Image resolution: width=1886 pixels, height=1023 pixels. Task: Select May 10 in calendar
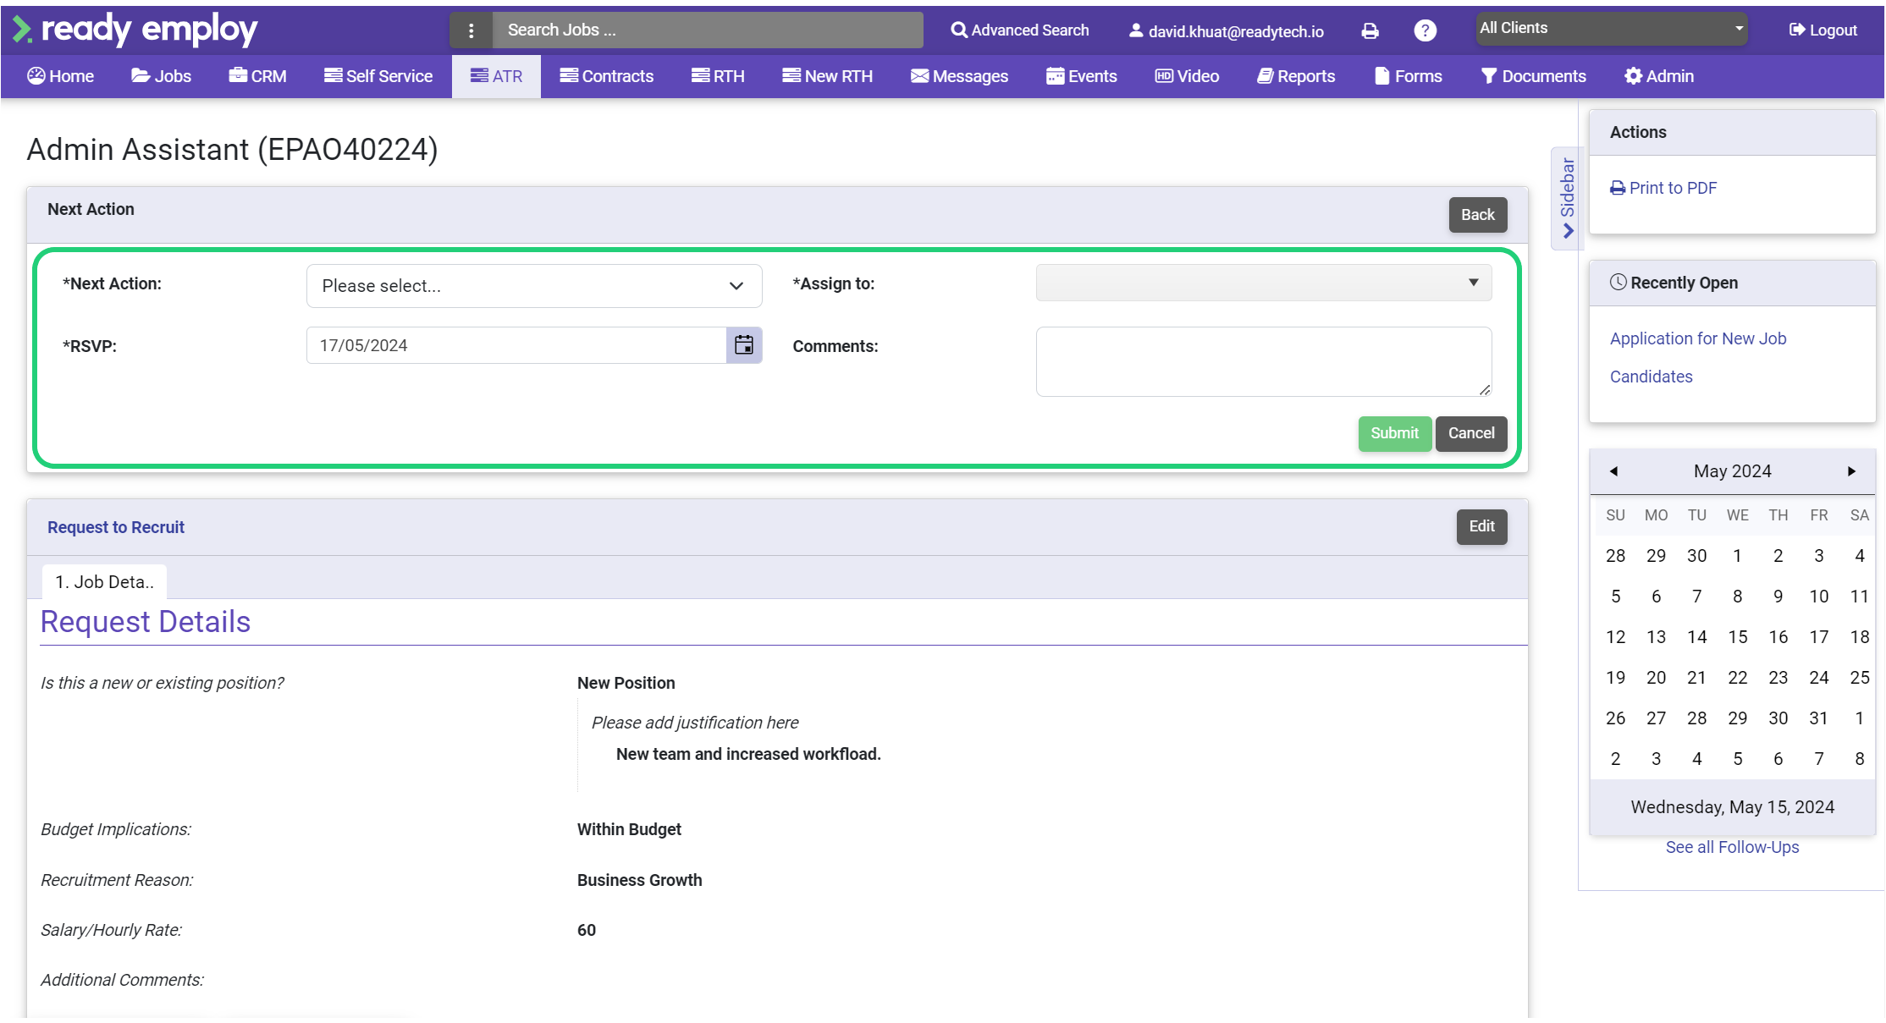1818,597
